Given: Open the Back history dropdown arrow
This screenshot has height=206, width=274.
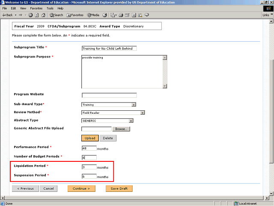Looking at the screenshot, I should (15, 15).
